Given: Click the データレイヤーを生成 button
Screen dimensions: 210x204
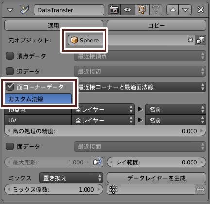Looking at the screenshot, I should [x=157, y=178].
